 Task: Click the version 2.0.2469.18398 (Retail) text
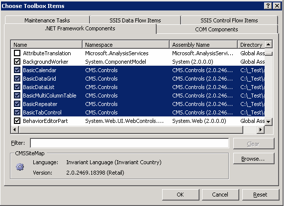pyautogui.click(x=95, y=173)
